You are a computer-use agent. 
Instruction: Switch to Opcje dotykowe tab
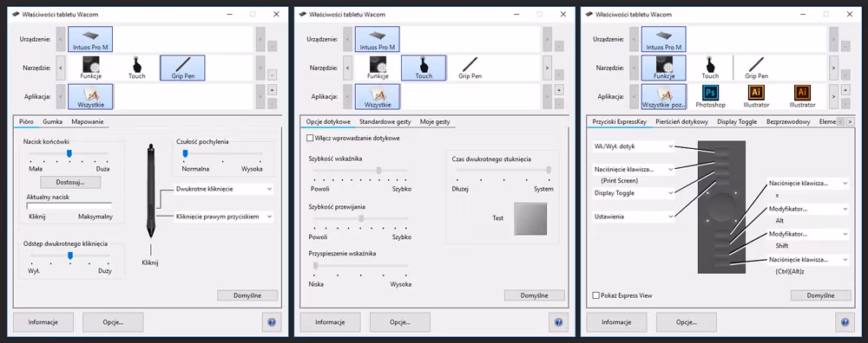point(328,121)
